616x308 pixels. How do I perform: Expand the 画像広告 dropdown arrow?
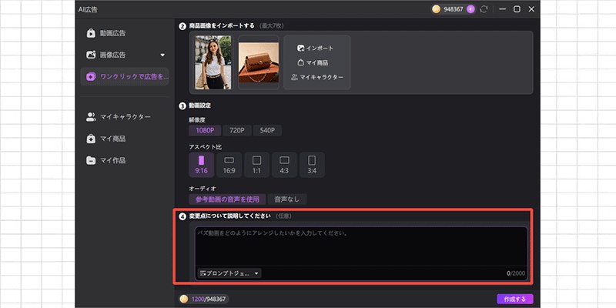pyautogui.click(x=162, y=55)
